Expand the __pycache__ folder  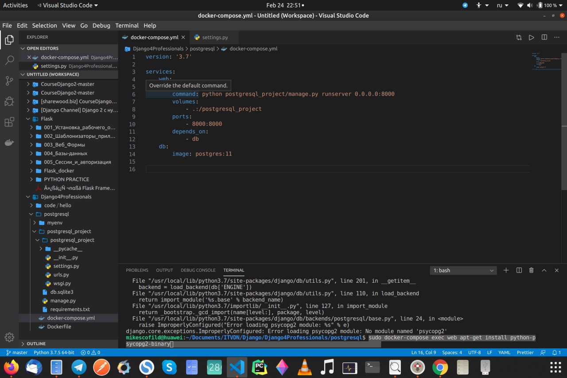tap(69, 249)
